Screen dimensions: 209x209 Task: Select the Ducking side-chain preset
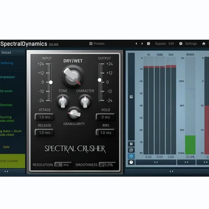(x=7, y=119)
